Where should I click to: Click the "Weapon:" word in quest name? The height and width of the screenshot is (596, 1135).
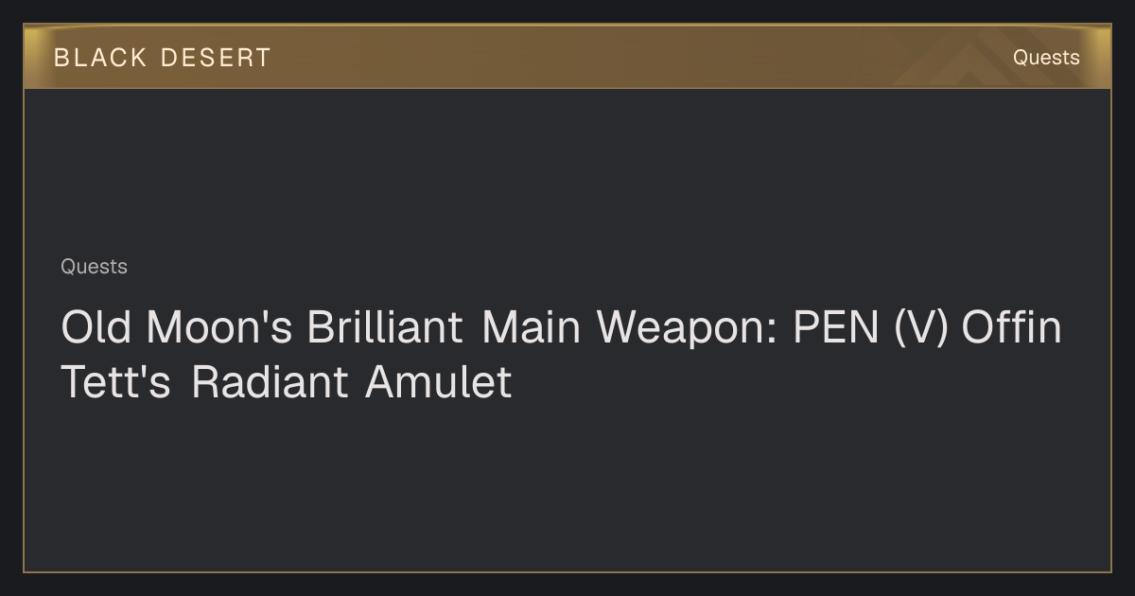[688, 327]
